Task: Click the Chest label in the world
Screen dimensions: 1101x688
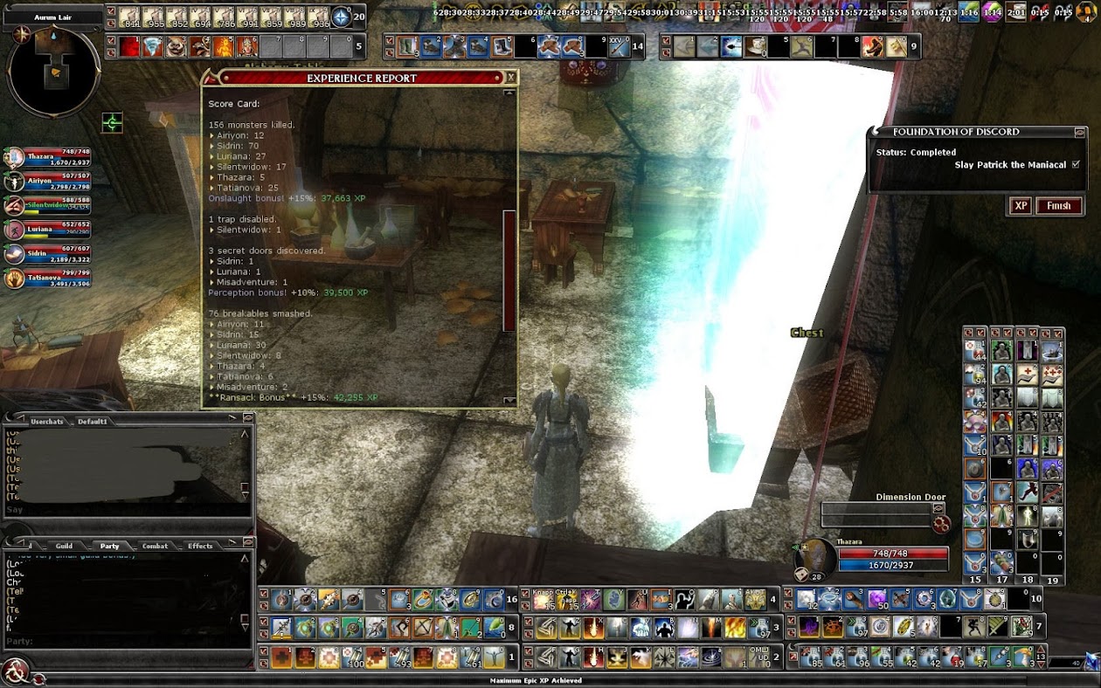Action: point(807,333)
